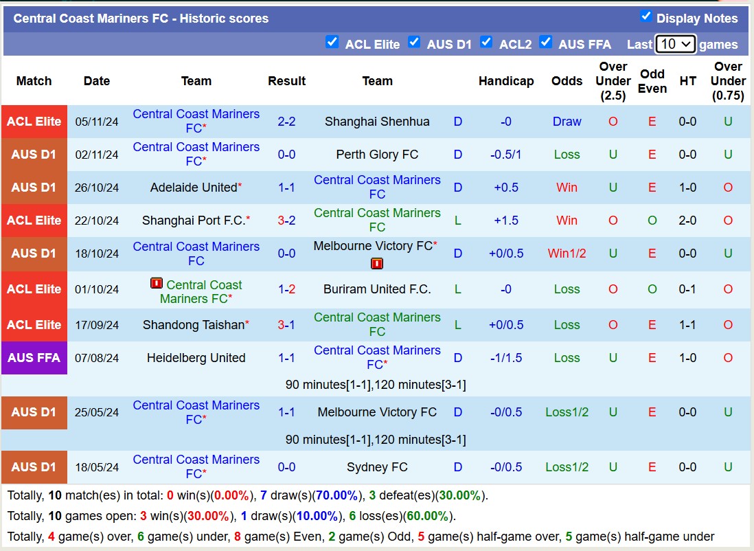Disable the ACL2 competition checkbox

pyautogui.click(x=486, y=43)
